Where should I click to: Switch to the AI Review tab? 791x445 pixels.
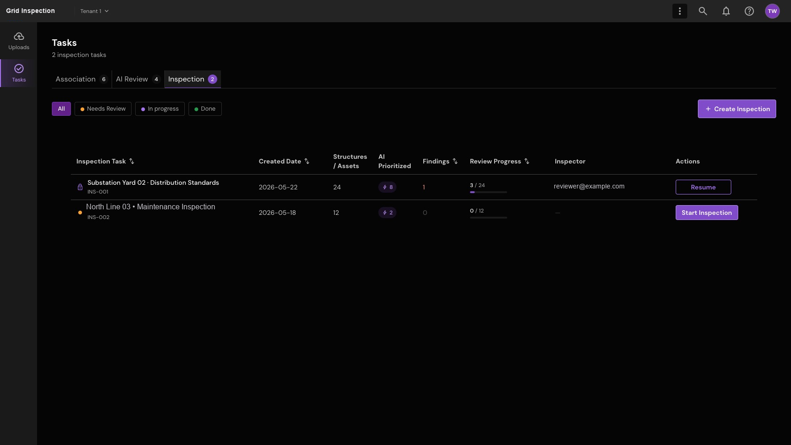click(x=138, y=79)
